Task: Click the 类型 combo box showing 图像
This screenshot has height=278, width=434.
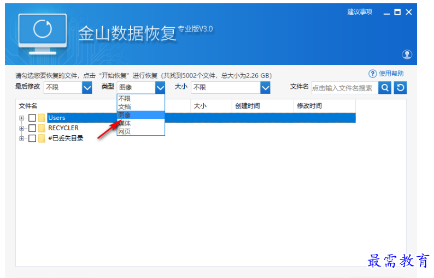Action: click(x=141, y=88)
